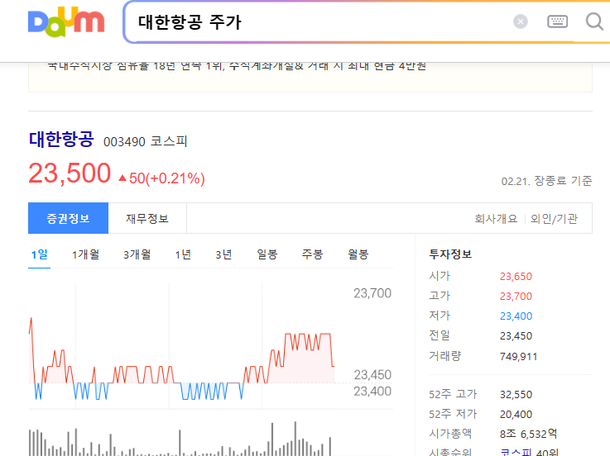The width and height of the screenshot is (610, 456).
Task: Switch chart to 월봉 candles
Action: 358,254
